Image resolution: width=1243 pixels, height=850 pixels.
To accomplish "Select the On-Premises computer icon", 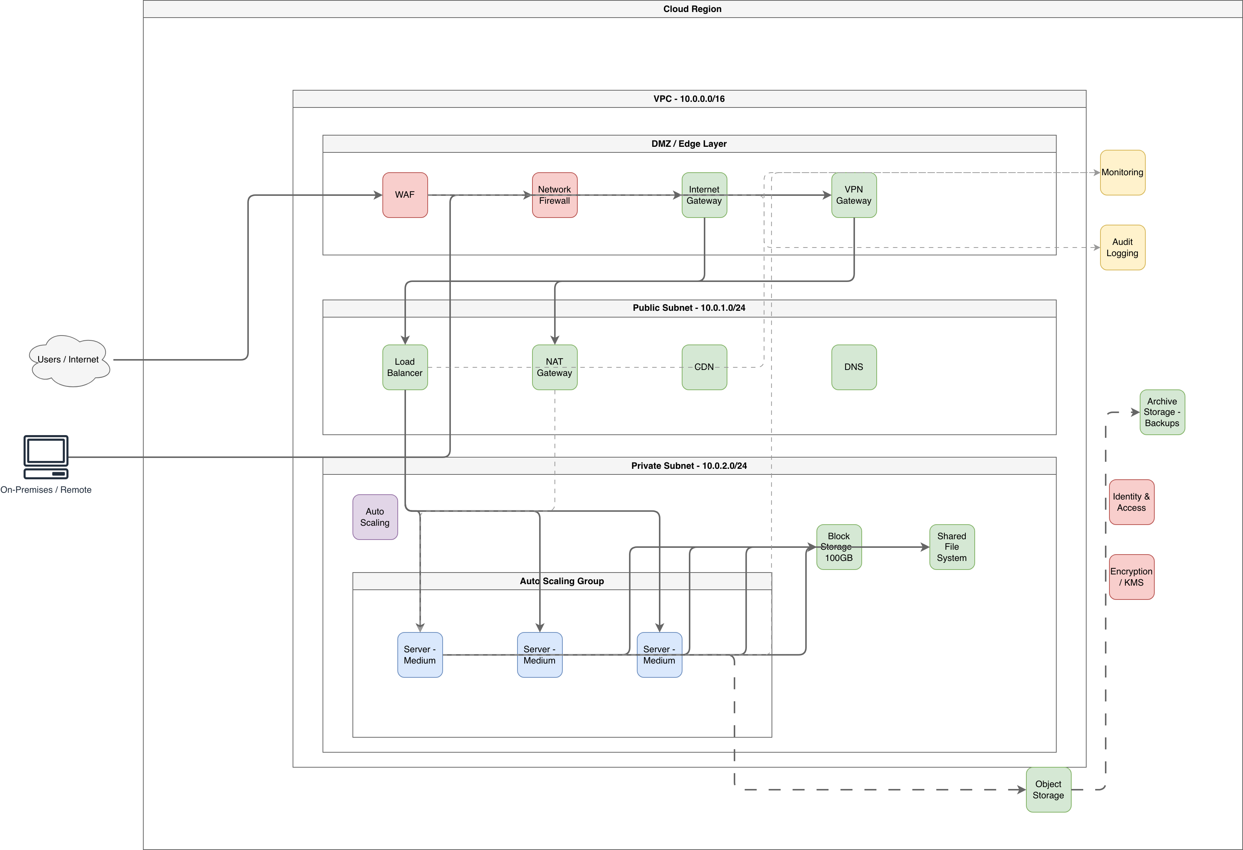I will click(x=46, y=457).
